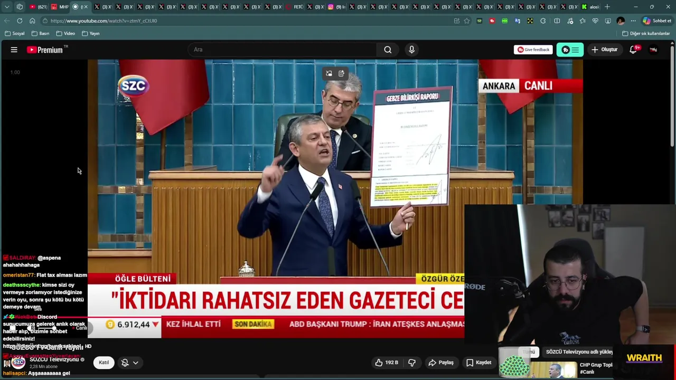Open the browser extensions puzzle icon

point(543,21)
